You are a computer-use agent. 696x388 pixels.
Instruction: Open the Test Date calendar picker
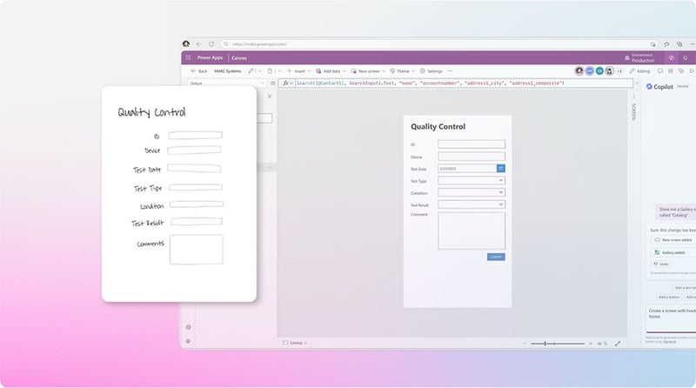[501, 168]
